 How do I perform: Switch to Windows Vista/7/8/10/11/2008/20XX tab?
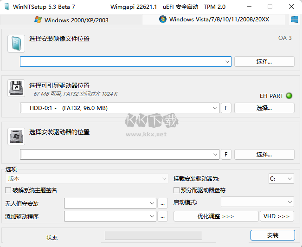[214, 19]
